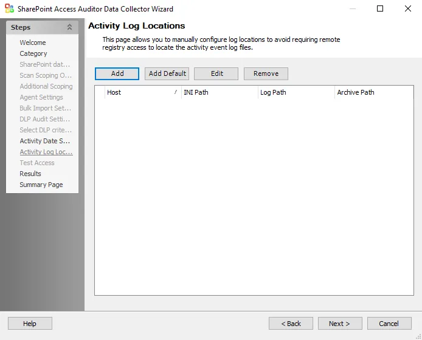Select the SharePoint dat... step
This screenshot has height=340, width=422.
point(44,64)
